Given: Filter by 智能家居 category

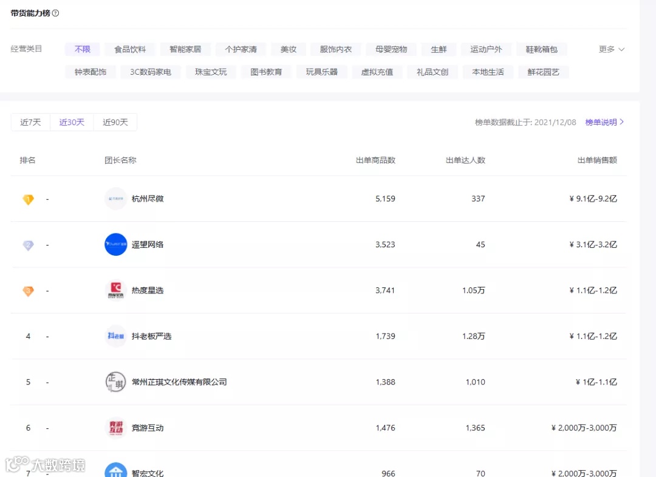Looking at the screenshot, I should click(185, 49).
